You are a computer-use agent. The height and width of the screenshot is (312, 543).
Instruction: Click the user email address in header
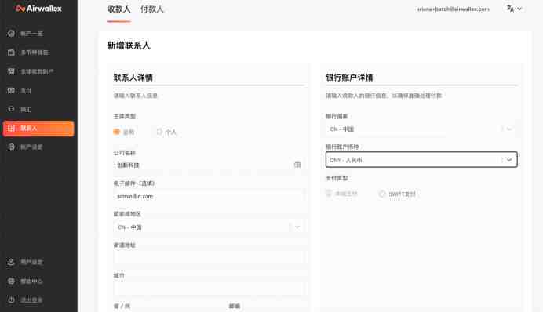point(453,9)
